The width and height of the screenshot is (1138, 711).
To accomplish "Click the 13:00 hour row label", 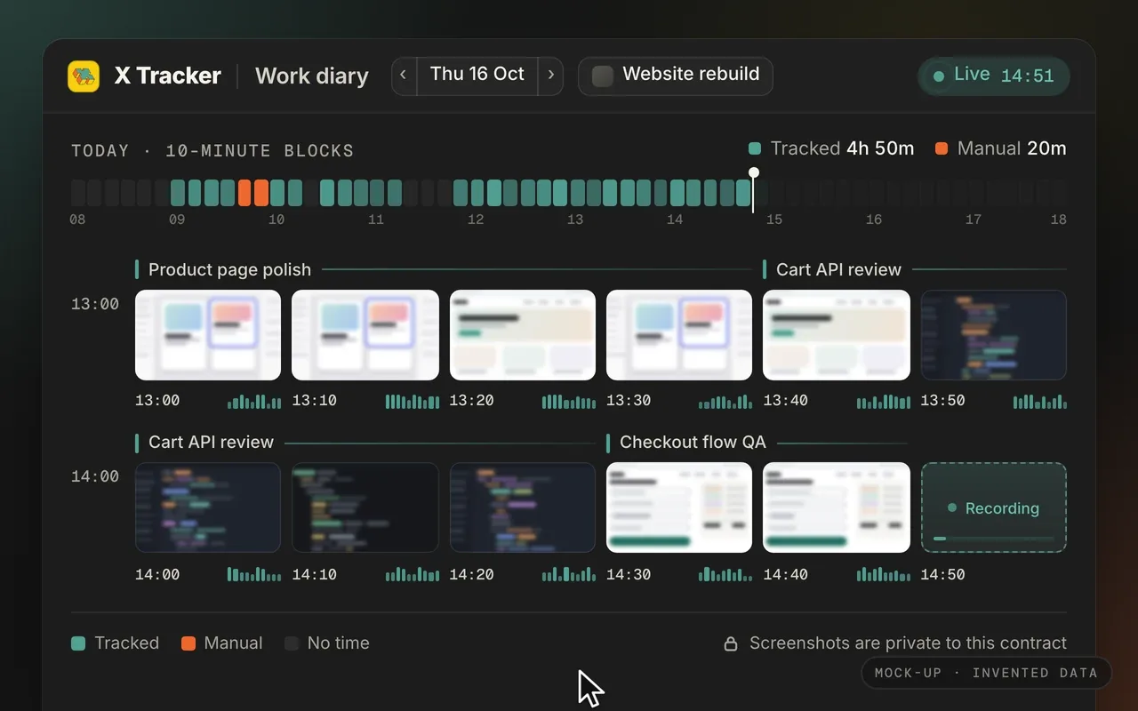I will click(x=95, y=304).
